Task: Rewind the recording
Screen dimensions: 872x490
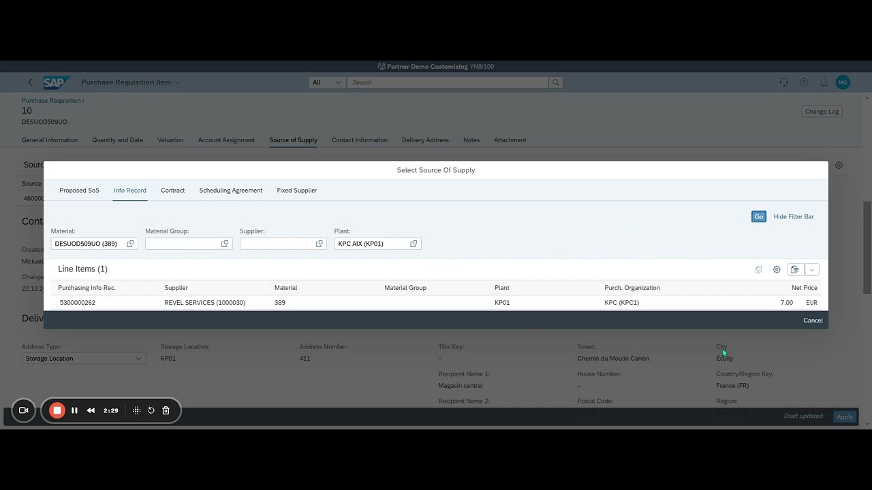Action: (91, 410)
